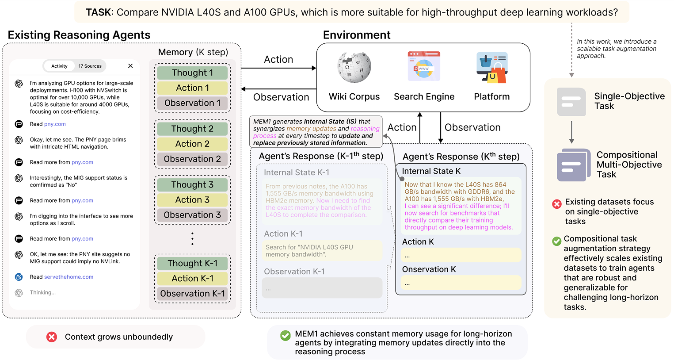
Task: Click the Compositional Multi-Objective Task stacked icon
Action: pyautogui.click(x=573, y=165)
